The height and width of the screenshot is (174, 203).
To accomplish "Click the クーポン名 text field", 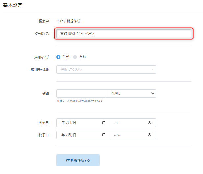I will 124,34.
